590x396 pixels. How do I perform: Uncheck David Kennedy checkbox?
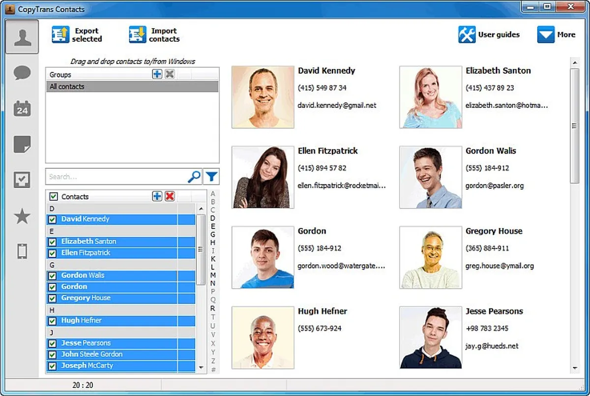tap(53, 219)
